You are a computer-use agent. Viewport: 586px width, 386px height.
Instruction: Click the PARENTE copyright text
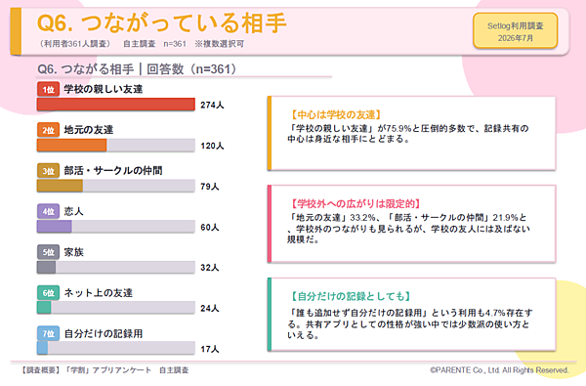(x=499, y=370)
